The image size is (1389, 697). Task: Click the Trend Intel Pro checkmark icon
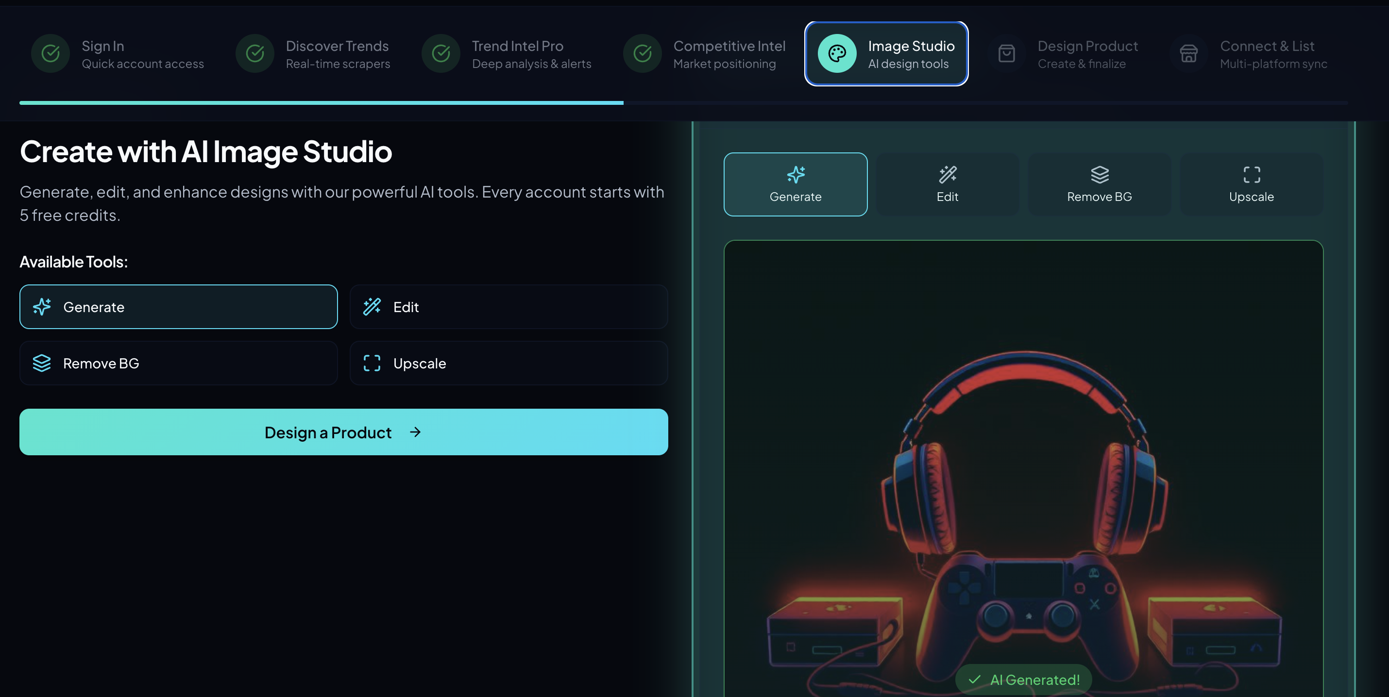tap(440, 53)
